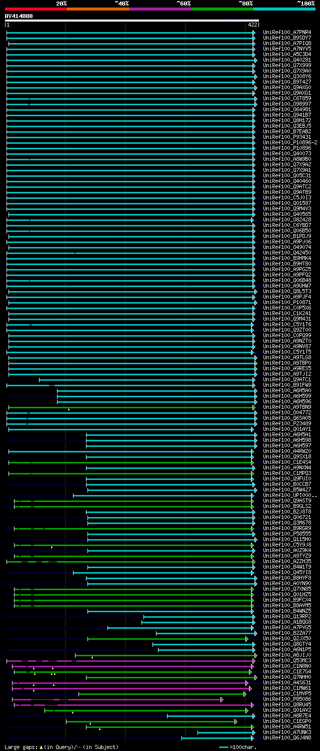Click the UniRef100_C1K241 label

point(287,313)
